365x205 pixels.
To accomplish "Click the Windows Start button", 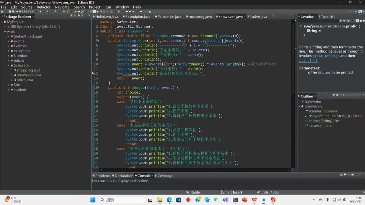I will pos(93,200).
